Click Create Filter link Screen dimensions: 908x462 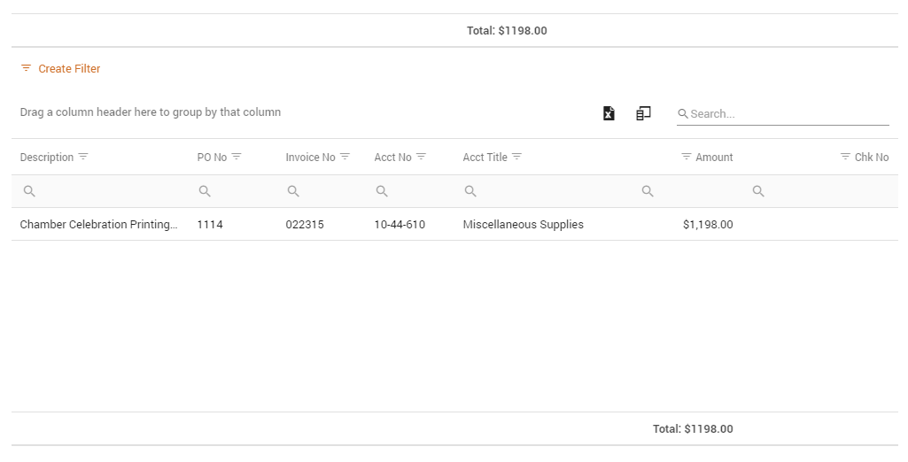tap(61, 69)
